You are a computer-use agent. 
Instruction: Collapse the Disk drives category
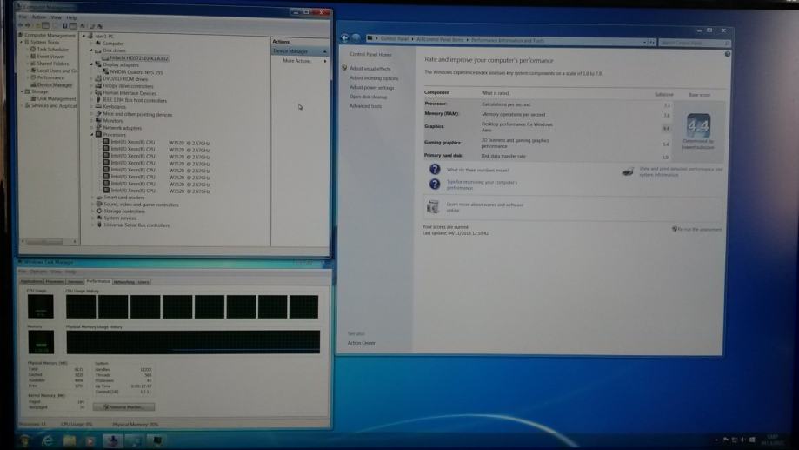point(91,50)
